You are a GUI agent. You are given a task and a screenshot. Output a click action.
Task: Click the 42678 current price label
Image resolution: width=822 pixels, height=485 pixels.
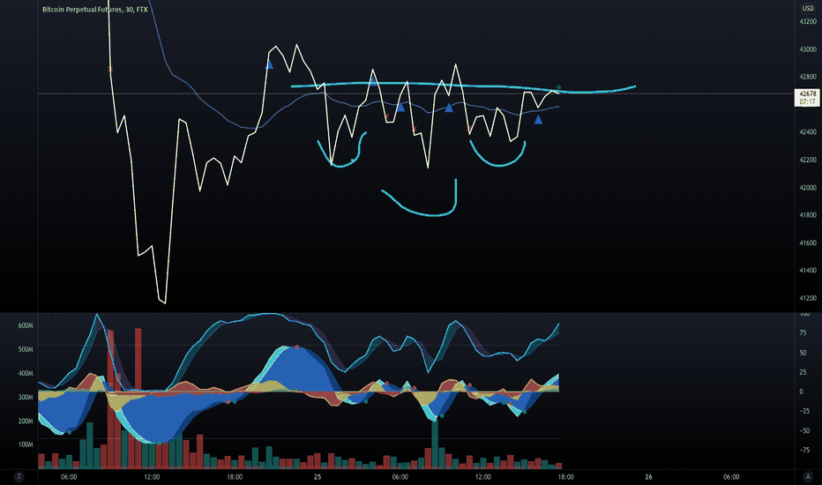(x=807, y=93)
